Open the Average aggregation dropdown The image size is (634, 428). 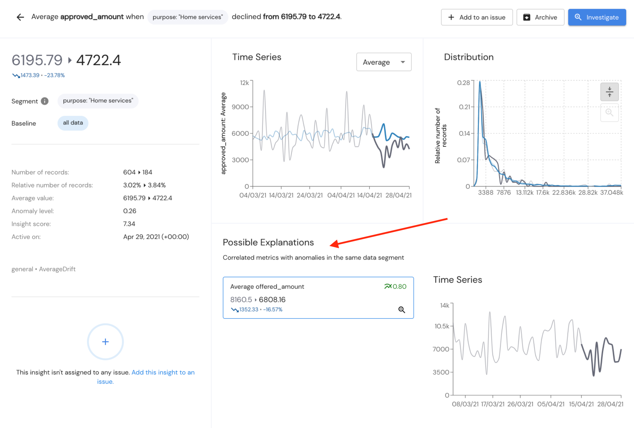click(384, 62)
